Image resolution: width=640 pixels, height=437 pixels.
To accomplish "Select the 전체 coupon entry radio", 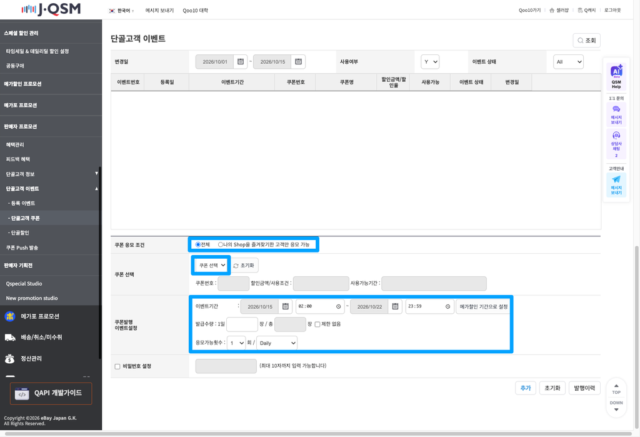I will pos(198,244).
